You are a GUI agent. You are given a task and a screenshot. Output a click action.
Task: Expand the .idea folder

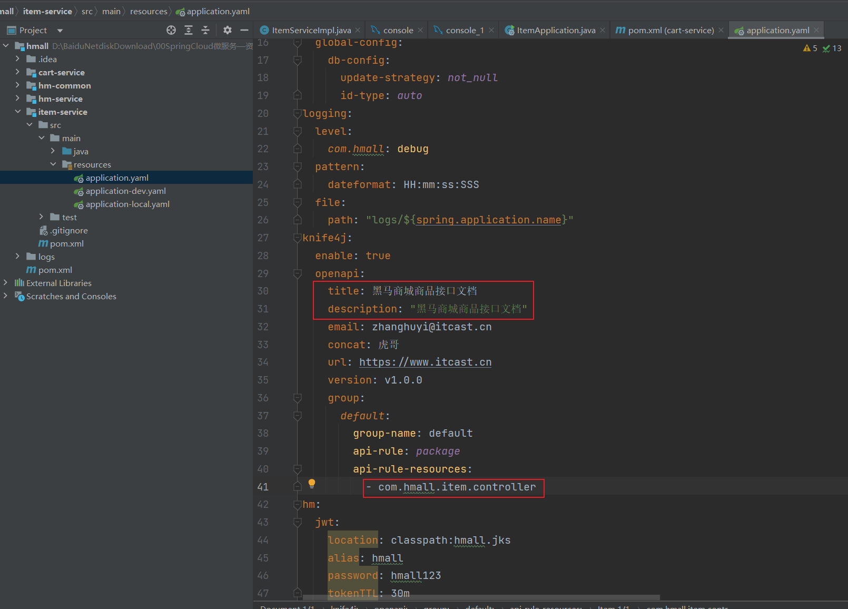point(17,59)
